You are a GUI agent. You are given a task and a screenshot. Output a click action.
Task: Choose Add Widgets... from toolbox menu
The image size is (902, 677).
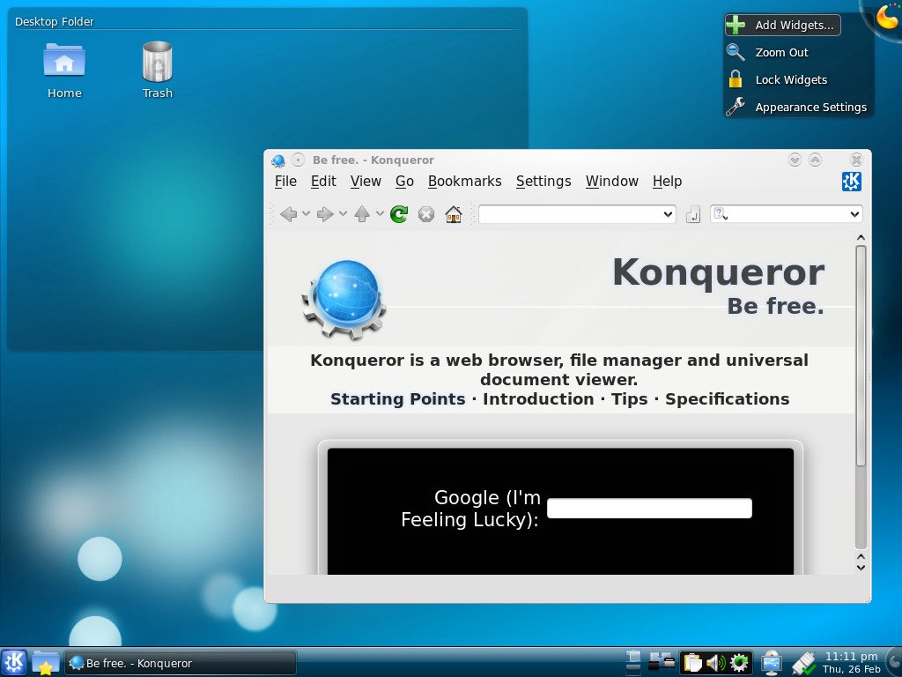(783, 25)
